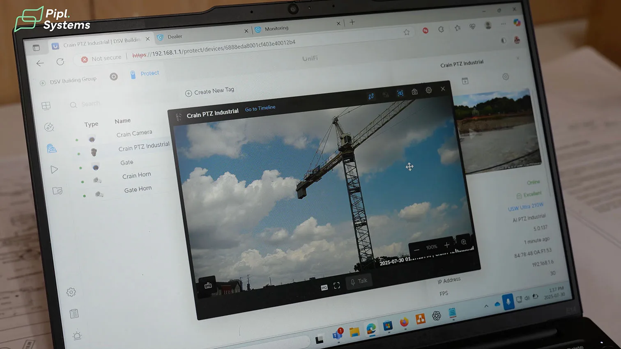Open Microsoft Edge from the taskbar
Viewport: 621px width, 349px height.
click(371, 328)
